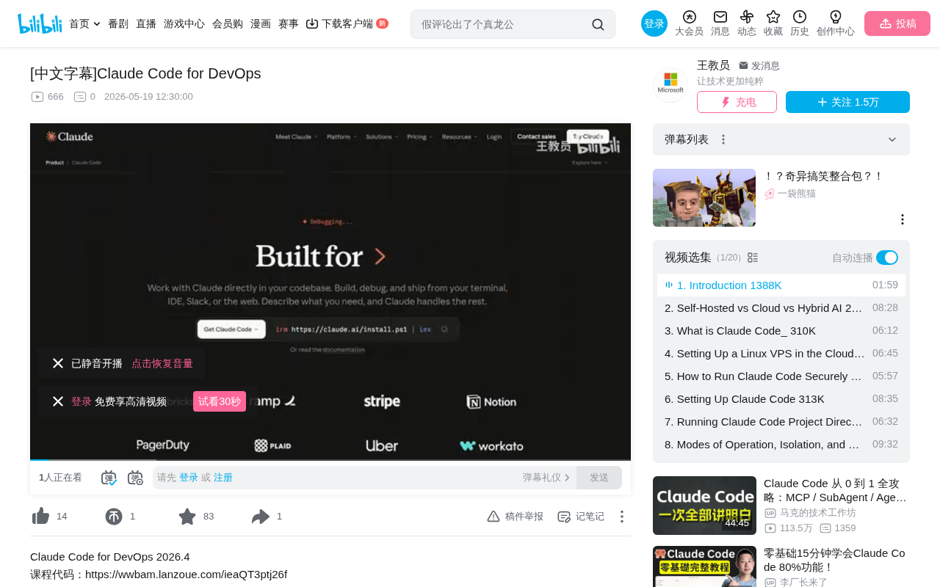The image size is (940, 587).
Task: Click 注册 link in danmaku bar
Action: click(x=223, y=478)
